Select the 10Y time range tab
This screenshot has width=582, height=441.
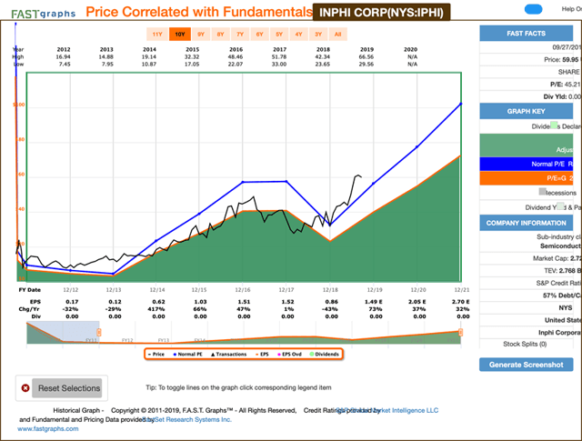point(180,35)
